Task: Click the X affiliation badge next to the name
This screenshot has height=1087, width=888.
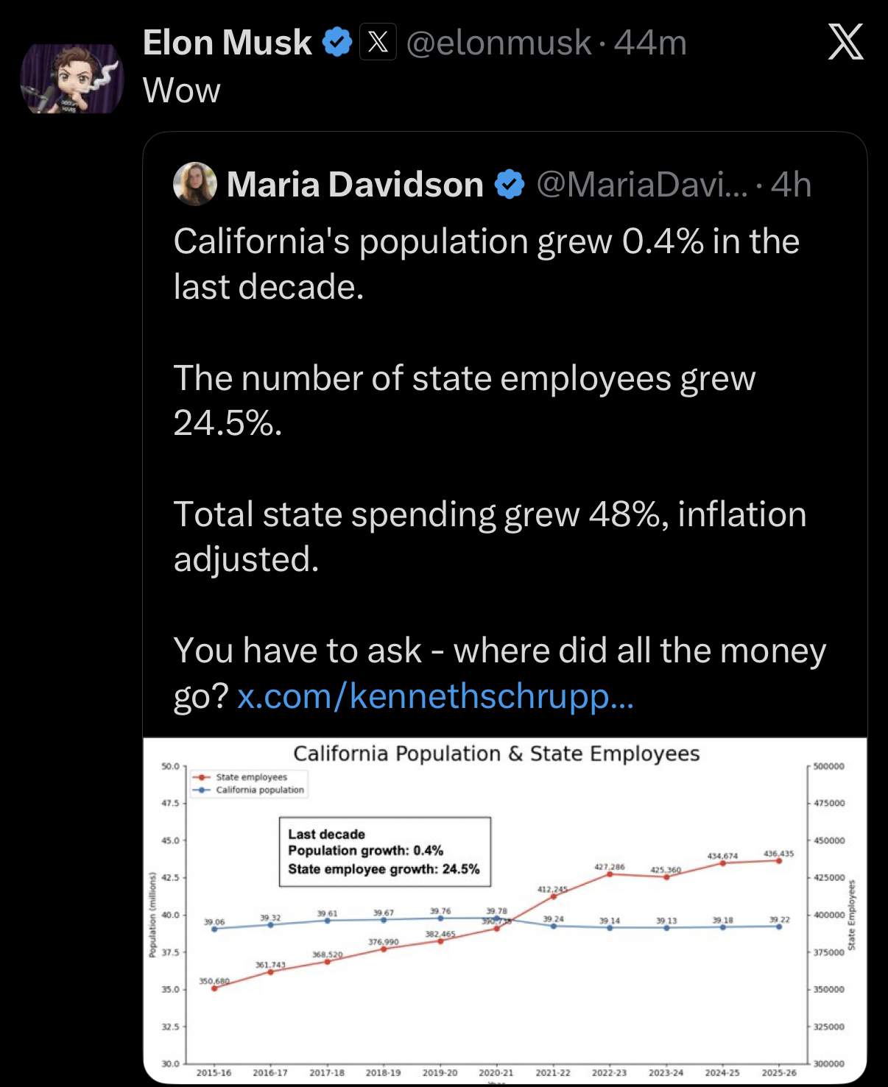Action: pyautogui.click(x=378, y=42)
